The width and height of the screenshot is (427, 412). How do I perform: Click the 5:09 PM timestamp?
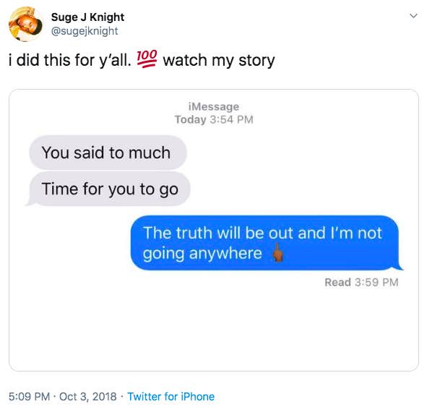coord(29,397)
